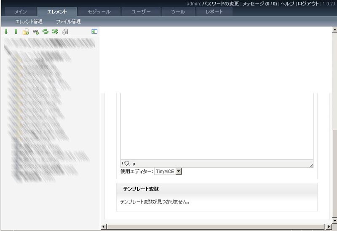
Task: Refresh the document tree with green arrows icon
Action: coord(45,32)
